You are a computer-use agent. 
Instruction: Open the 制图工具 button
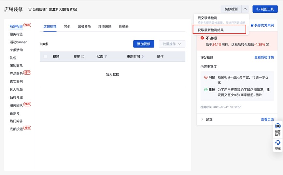265,9
